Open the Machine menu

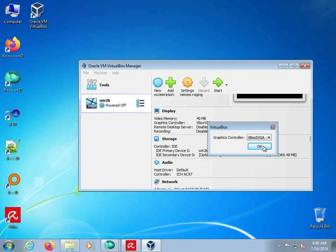point(100,73)
